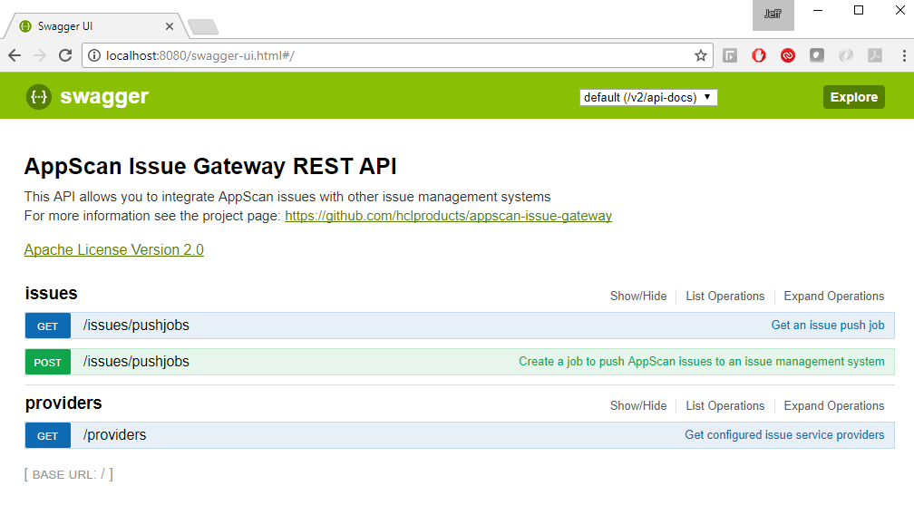
Task: Click List Operations for issues
Action: tap(724, 296)
